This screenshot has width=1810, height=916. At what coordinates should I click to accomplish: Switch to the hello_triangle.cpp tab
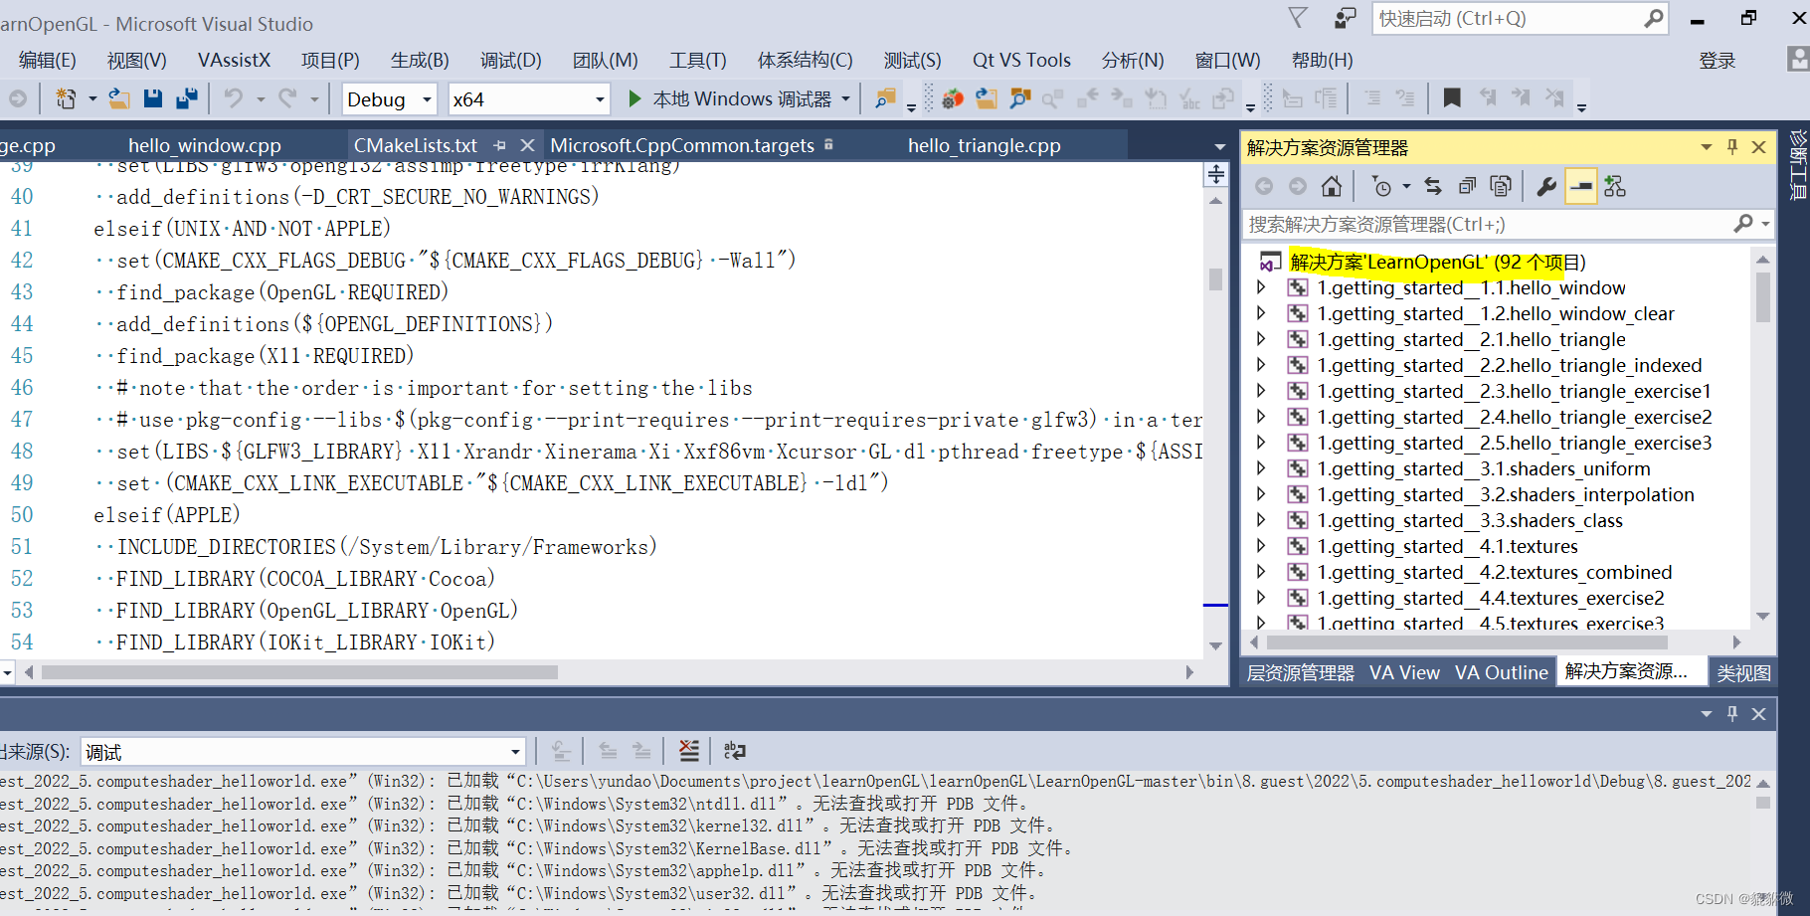[984, 145]
